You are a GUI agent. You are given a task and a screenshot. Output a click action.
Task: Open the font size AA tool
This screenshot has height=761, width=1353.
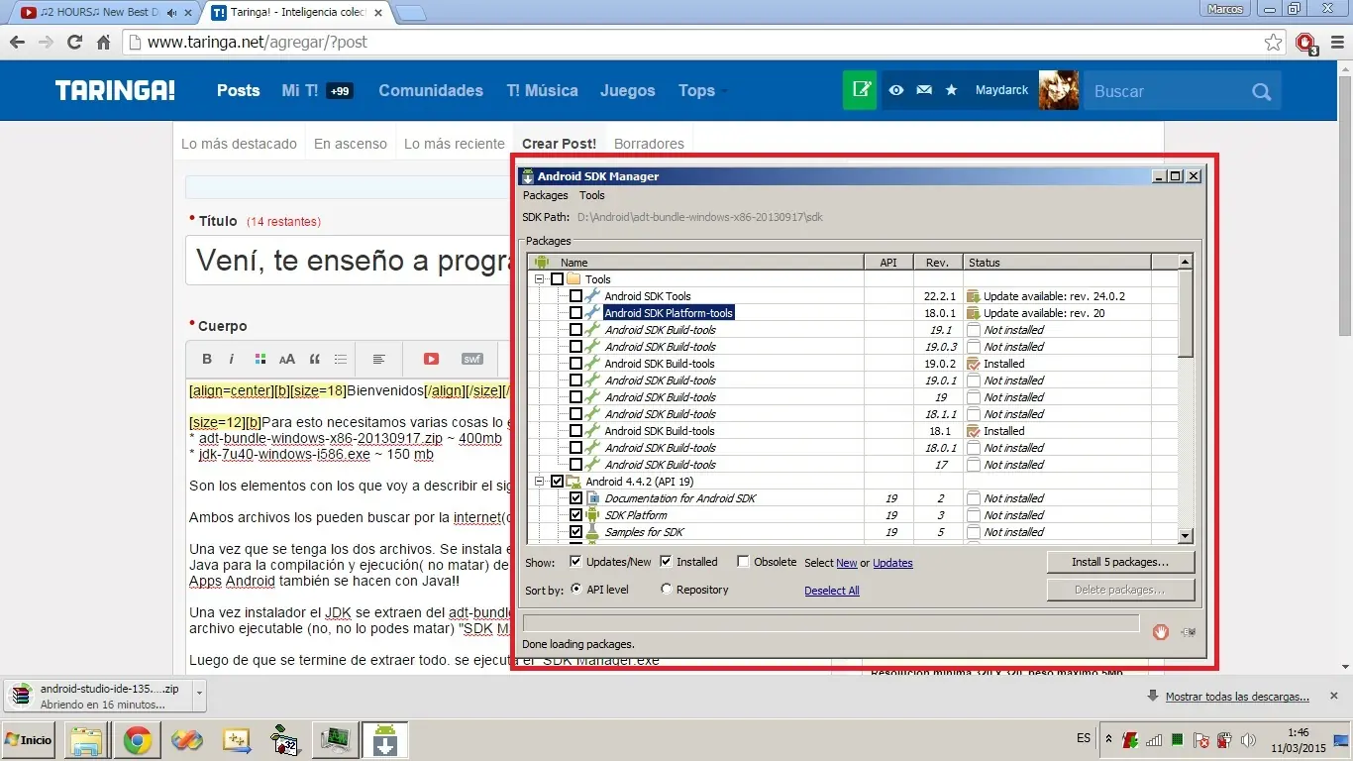(x=287, y=359)
